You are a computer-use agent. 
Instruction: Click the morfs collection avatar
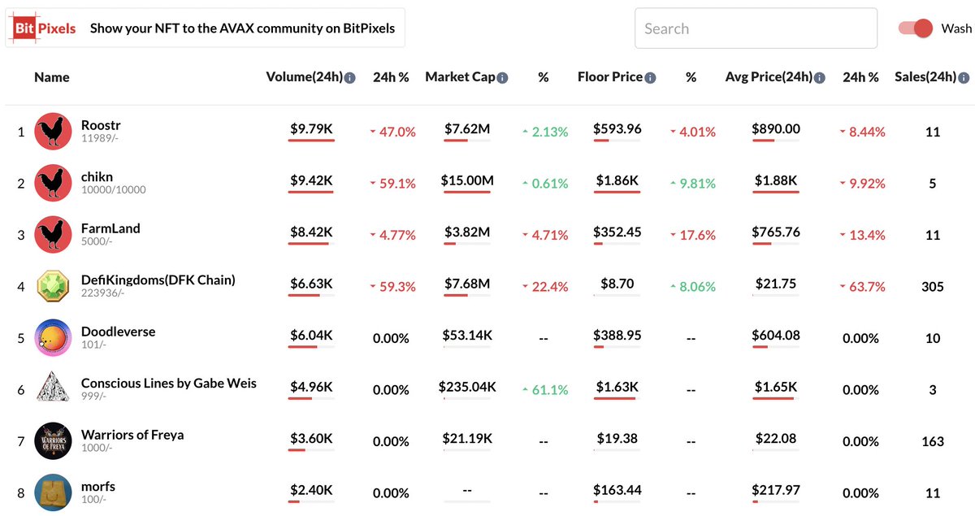pos(54,492)
